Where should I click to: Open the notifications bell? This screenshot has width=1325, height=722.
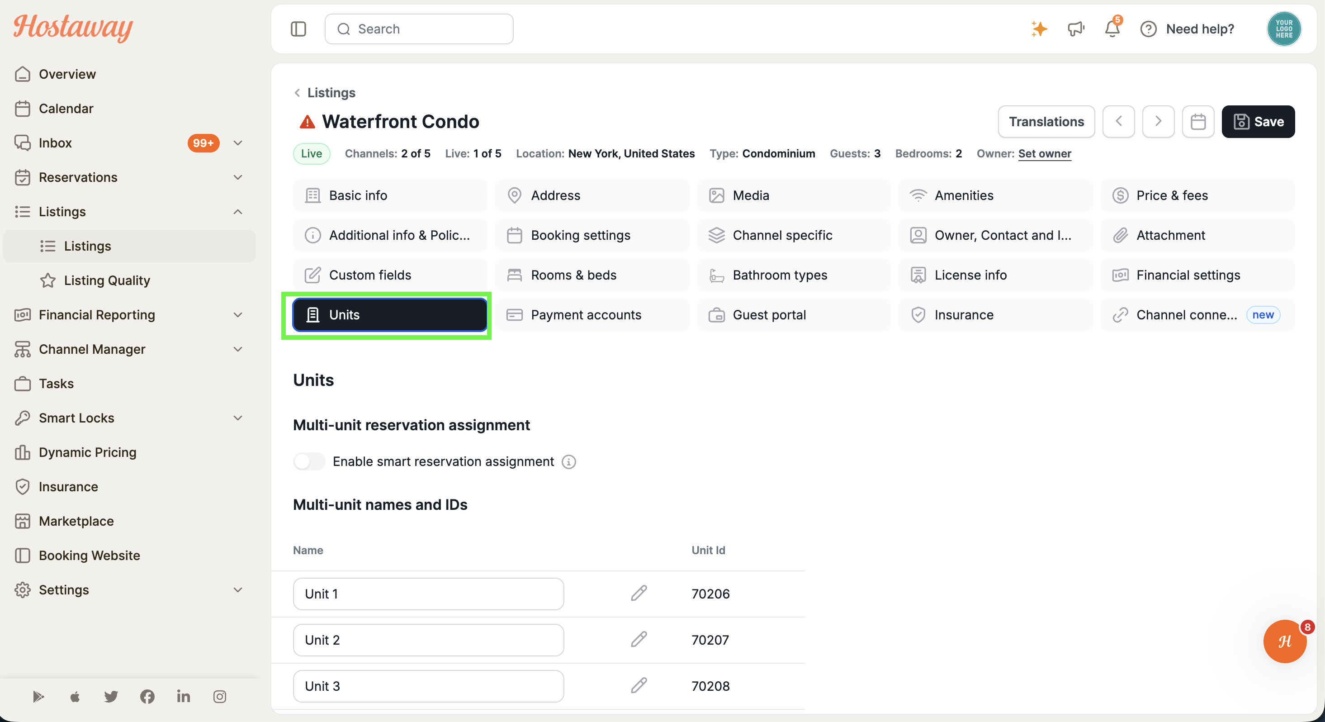click(x=1112, y=29)
